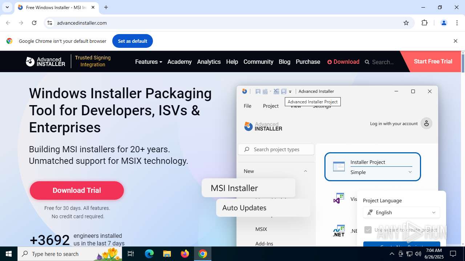This screenshot has height=261, width=465.
Task: Expand the Features dropdown menu
Action: click(149, 62)
